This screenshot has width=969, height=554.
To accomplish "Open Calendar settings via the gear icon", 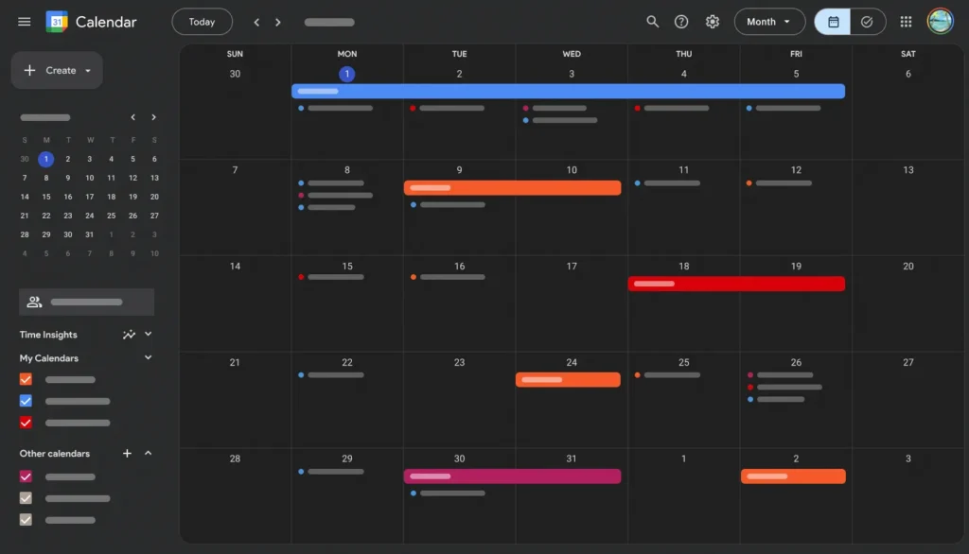I will (713, 21).
